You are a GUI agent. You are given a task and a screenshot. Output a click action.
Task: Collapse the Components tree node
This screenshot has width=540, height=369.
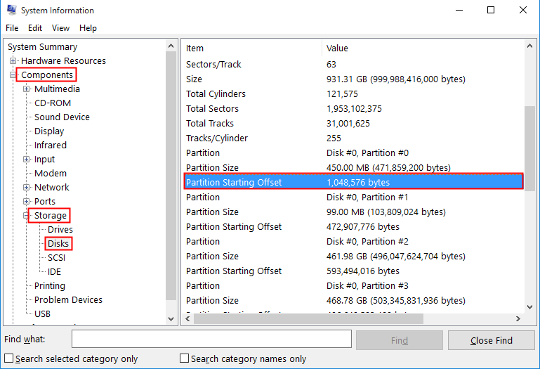(13, 75)
